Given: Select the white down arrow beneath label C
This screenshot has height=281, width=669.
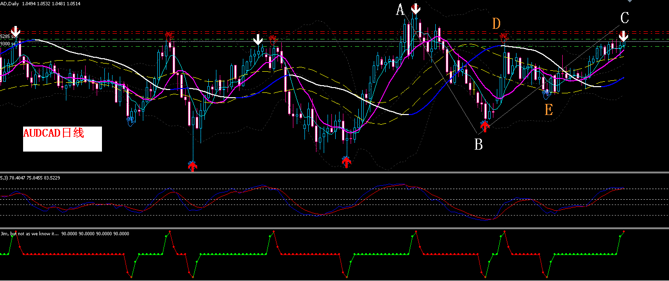Looking at the screenshot, I should click(624, 37).
